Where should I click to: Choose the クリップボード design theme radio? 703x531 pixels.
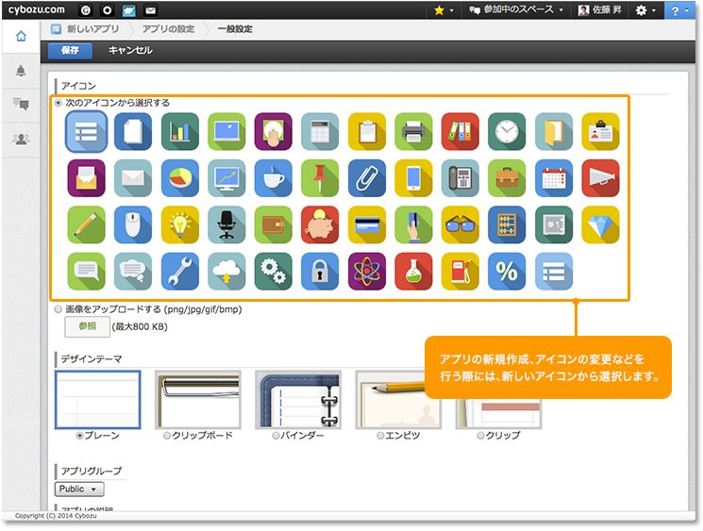point(167,436)
